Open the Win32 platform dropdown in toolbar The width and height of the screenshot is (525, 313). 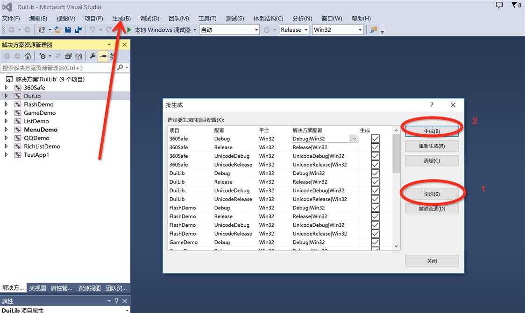[x=360, y=30]
